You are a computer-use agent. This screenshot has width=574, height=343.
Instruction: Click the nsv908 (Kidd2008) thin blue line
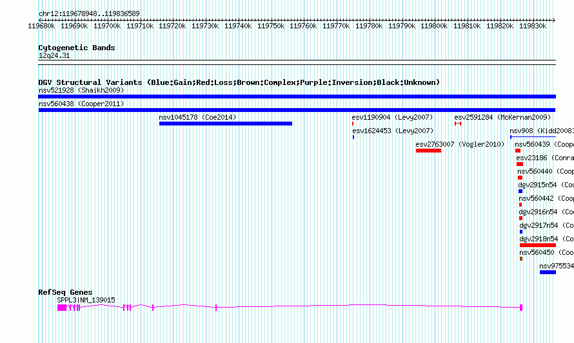tap(533, 137)
